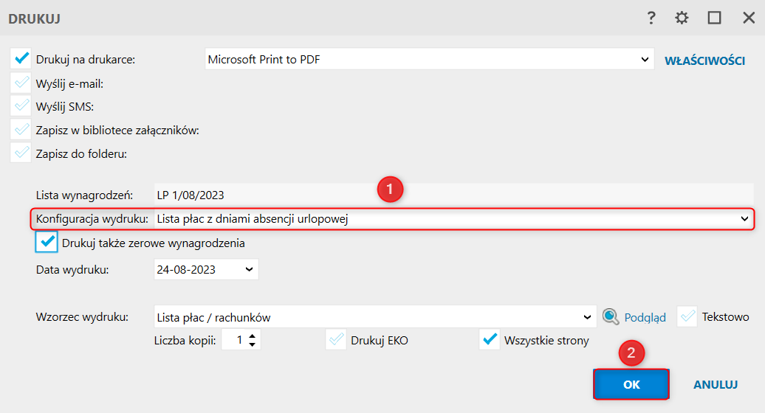Viewport: 765px width, 413px height.
Task: Click the ANULUJ button
Action: 716,385
